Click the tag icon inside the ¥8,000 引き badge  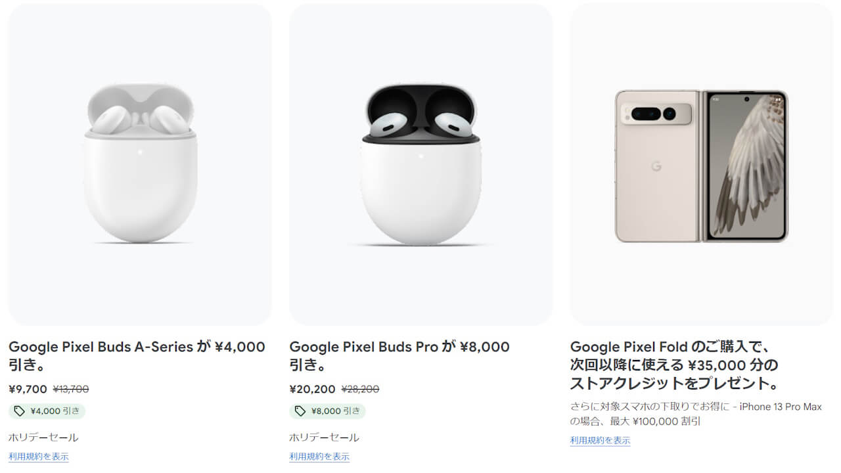(299, 411)
